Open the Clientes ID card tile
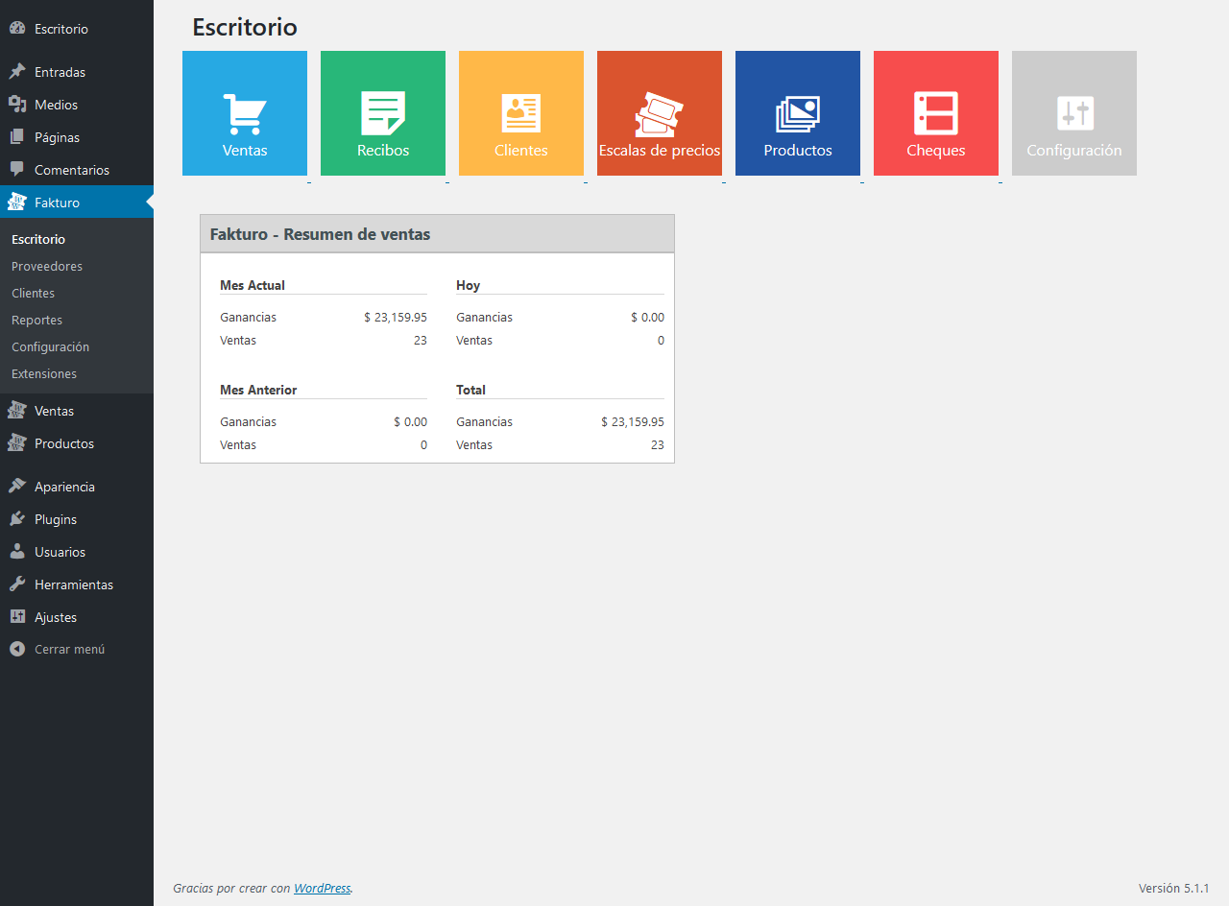The width and height of the screenshot is (1229, 906). (x=521, y=113)
